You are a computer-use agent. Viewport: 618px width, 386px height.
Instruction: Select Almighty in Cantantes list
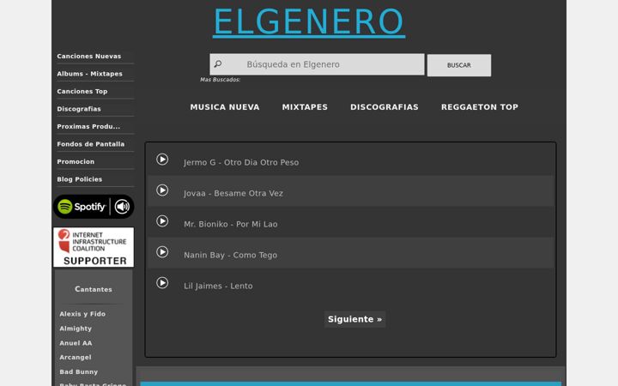76,329
